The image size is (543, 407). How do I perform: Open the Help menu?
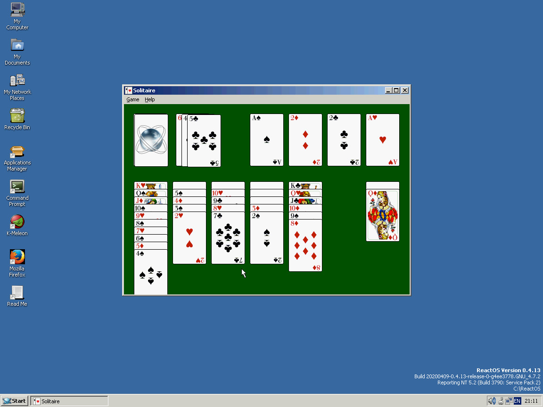coord(149,100)
